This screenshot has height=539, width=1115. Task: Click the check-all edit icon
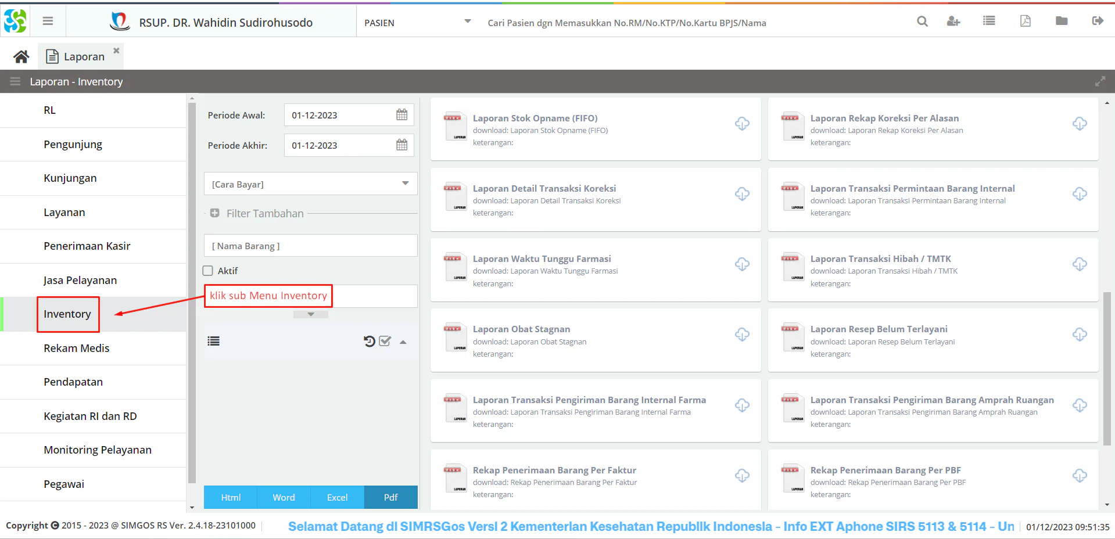point(385,341)
